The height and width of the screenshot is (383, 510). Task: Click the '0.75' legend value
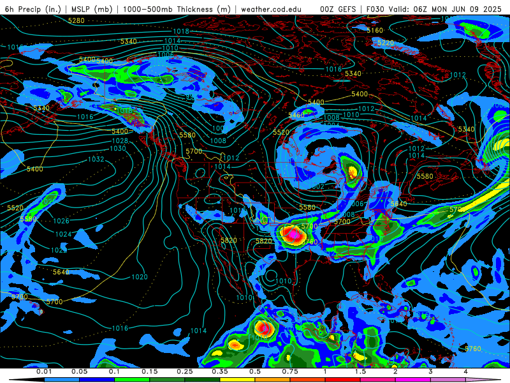pos(290,372)
